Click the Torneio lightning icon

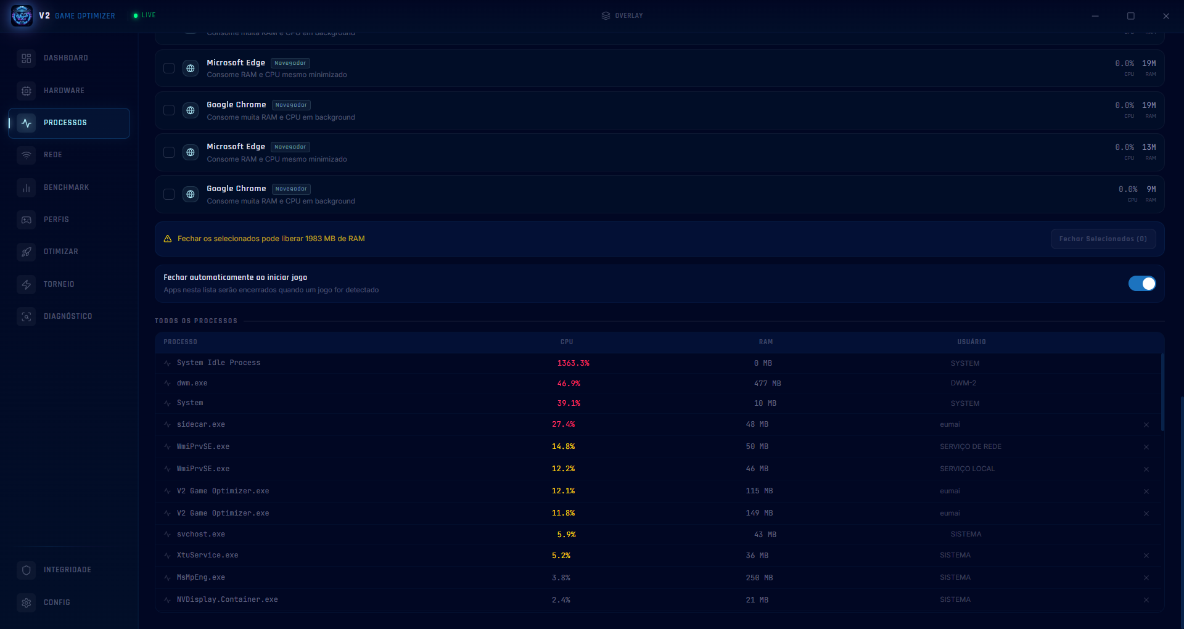point(26,284)
